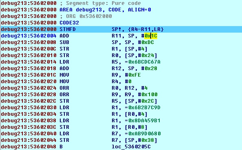Click the LDR mnemonic at 53602040
This screenshot has height=150, width=242.
click(x=64, y=133)
